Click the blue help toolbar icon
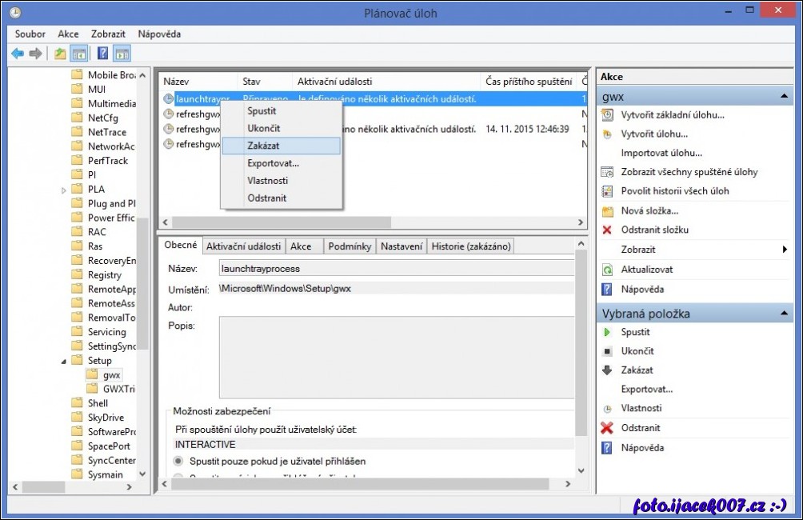Screen dimensions: 803x520 [102, 54]
